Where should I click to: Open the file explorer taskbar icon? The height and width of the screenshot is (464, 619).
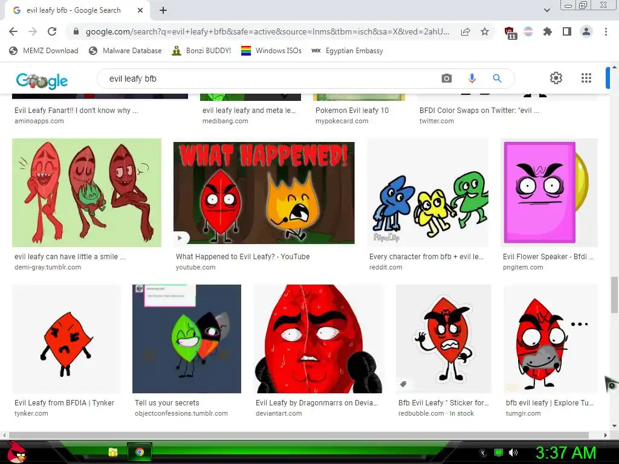pos(113,452)
